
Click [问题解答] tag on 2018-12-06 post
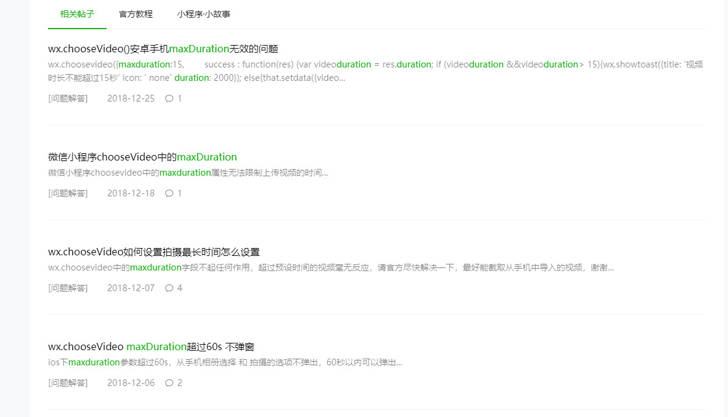68,383
